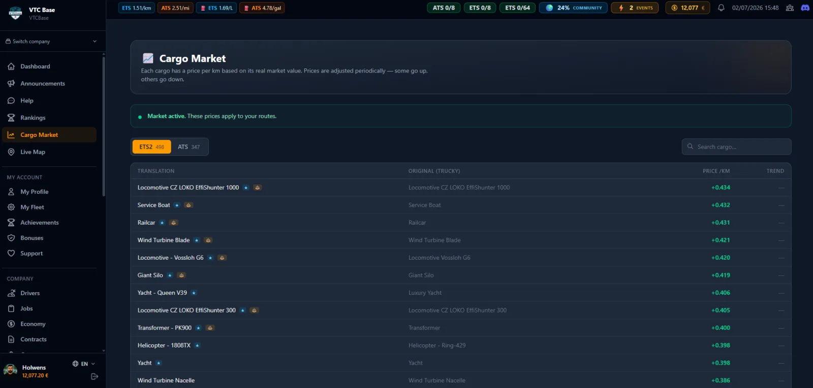
Task: Open the EN language selector
Action: click(x=84, y=364)
